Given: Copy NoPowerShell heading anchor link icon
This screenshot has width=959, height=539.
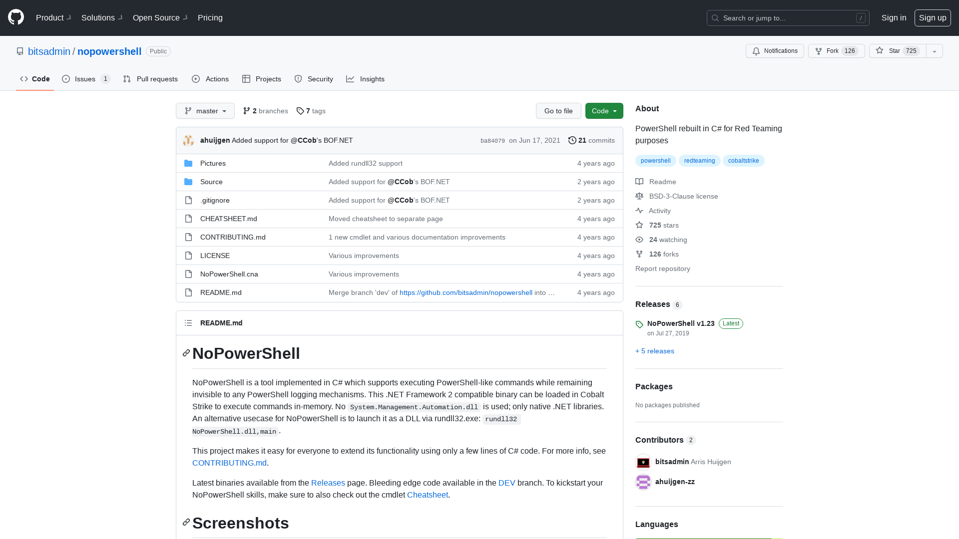Looking at the screenshot, I should pyautogui.click(x=186, y=353).
